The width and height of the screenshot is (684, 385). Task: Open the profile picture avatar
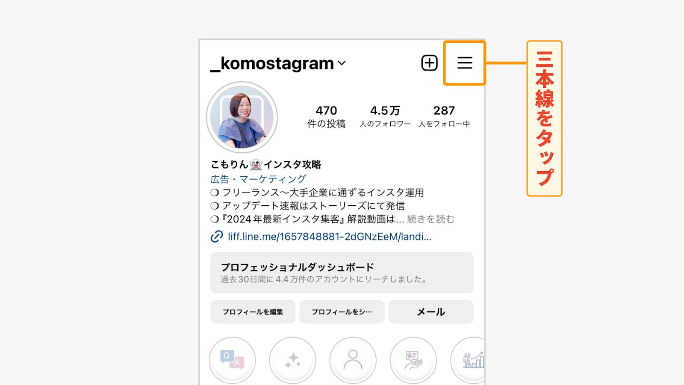(x=242, y=117)
